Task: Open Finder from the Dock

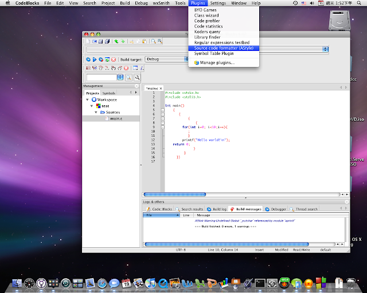Action: click(17, 283)
